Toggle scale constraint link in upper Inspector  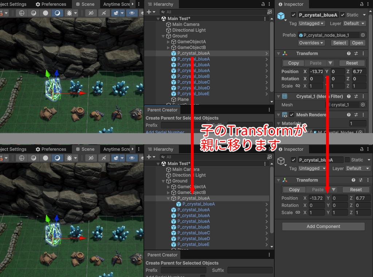(298, 86)
